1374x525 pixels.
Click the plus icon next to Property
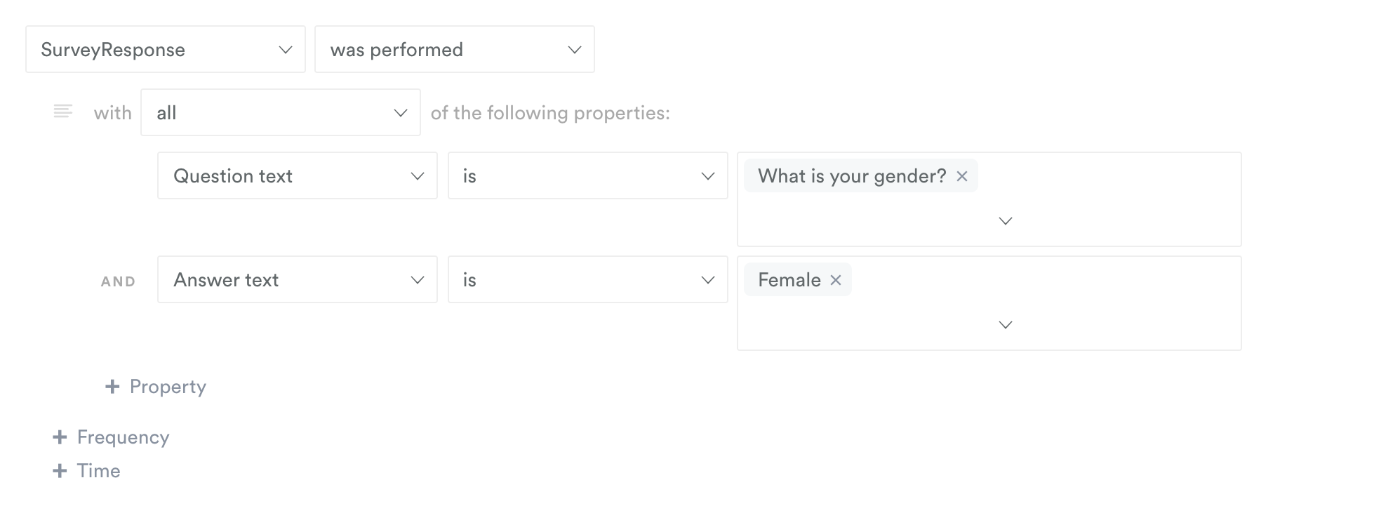click(112, 387)
